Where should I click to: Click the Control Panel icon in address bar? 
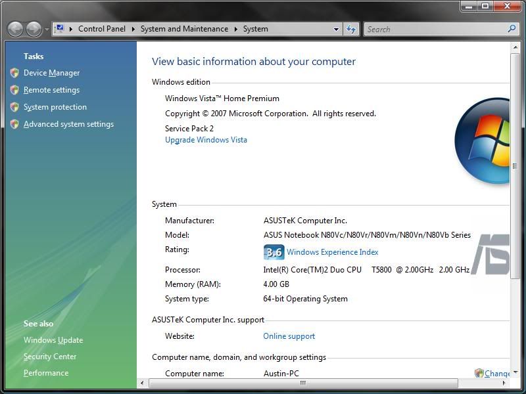[59, 28]
